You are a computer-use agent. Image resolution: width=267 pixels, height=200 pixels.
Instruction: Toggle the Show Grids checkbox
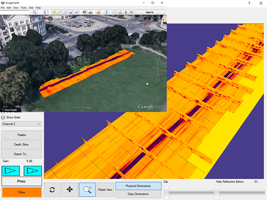pyautogui.click(x=4, y=117)
